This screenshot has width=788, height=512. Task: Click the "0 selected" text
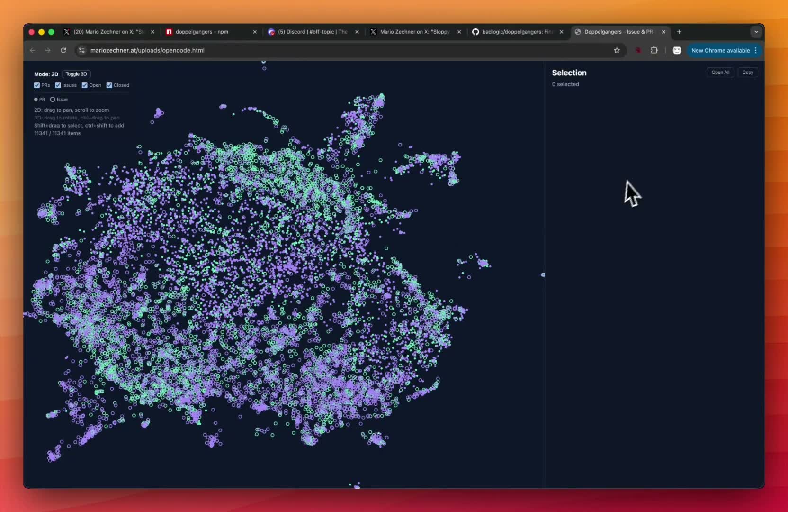click(565, 84)
